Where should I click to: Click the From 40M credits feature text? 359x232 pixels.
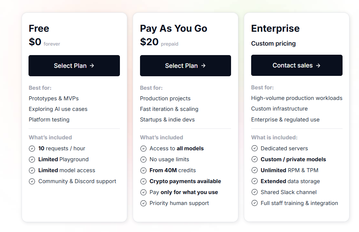(x=173, y=170)
